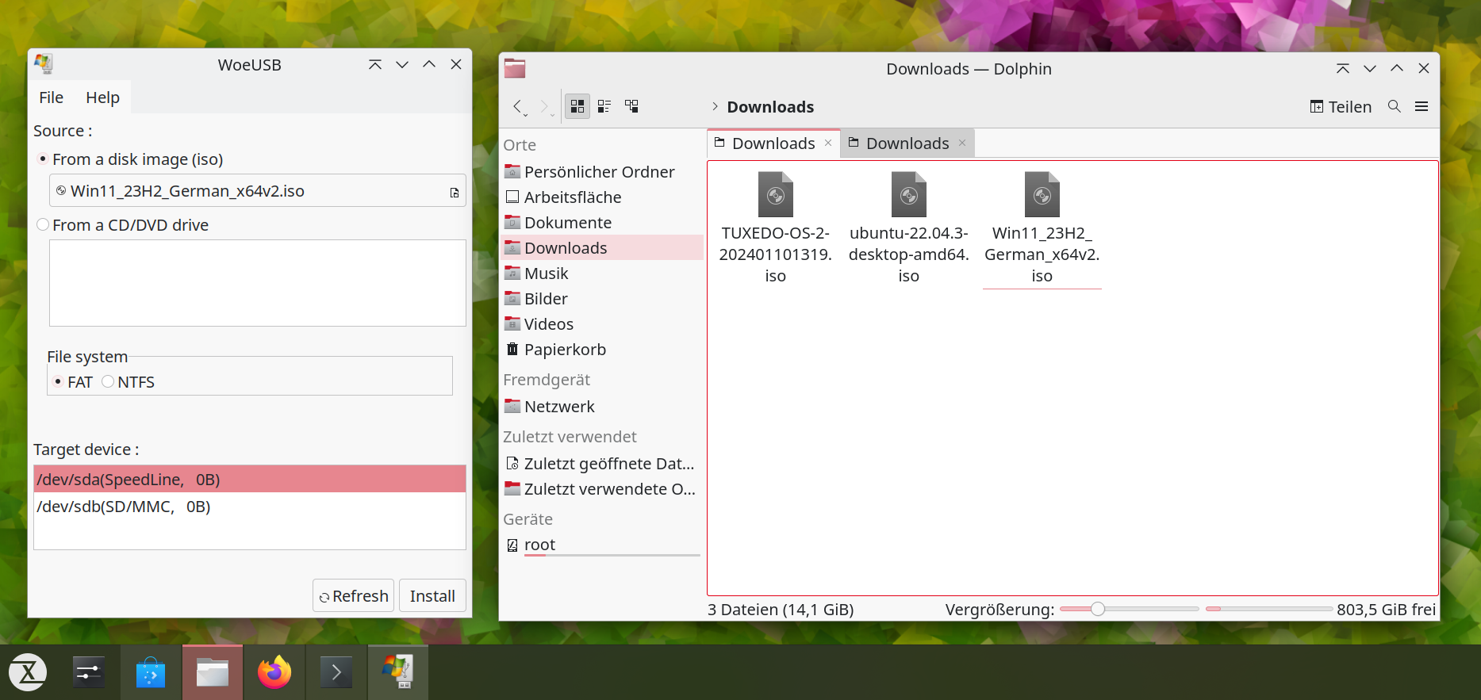
Task: Close the first Downloads tab
Action: [x=828, y=143]
